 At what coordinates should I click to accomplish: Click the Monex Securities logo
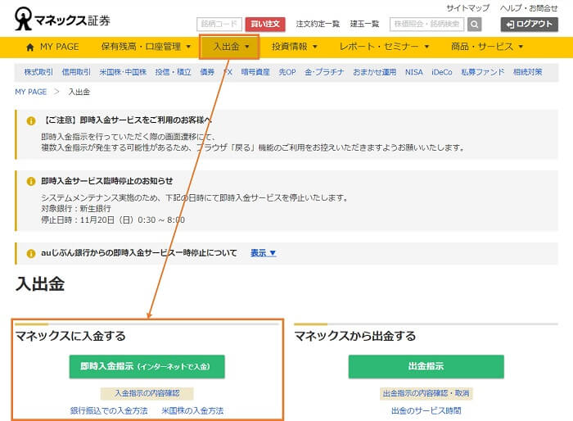62,19
